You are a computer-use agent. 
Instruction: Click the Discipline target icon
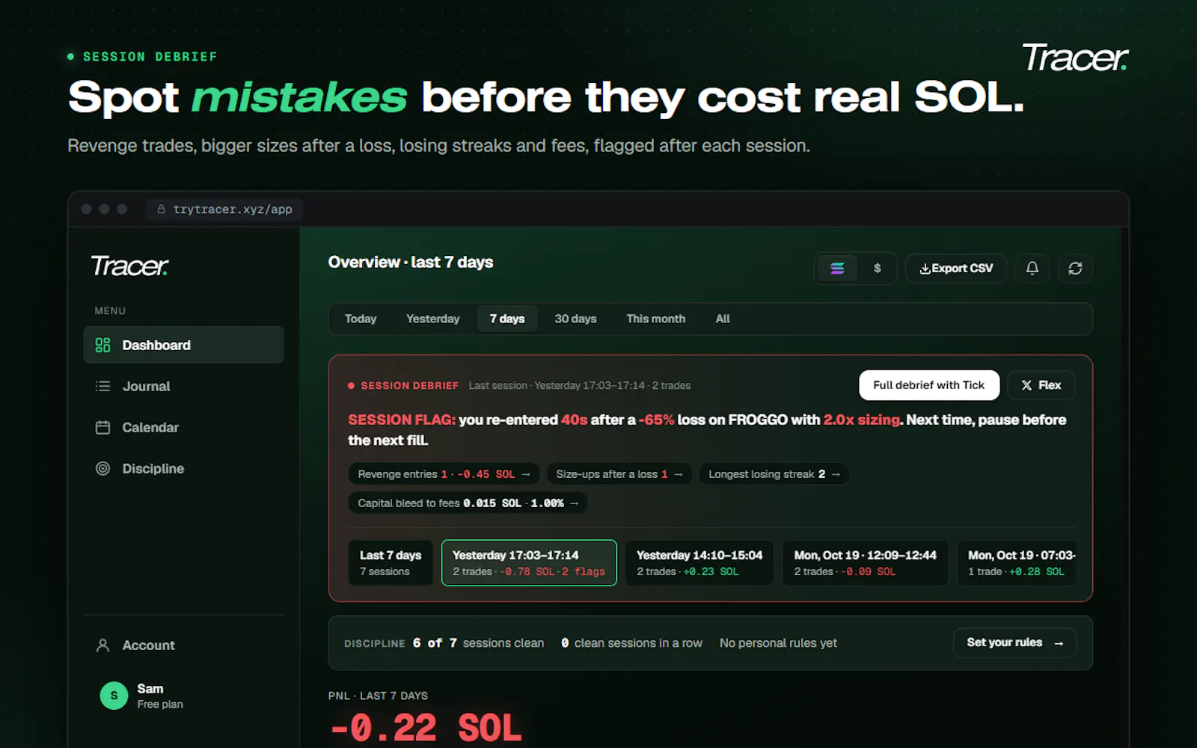102,468
